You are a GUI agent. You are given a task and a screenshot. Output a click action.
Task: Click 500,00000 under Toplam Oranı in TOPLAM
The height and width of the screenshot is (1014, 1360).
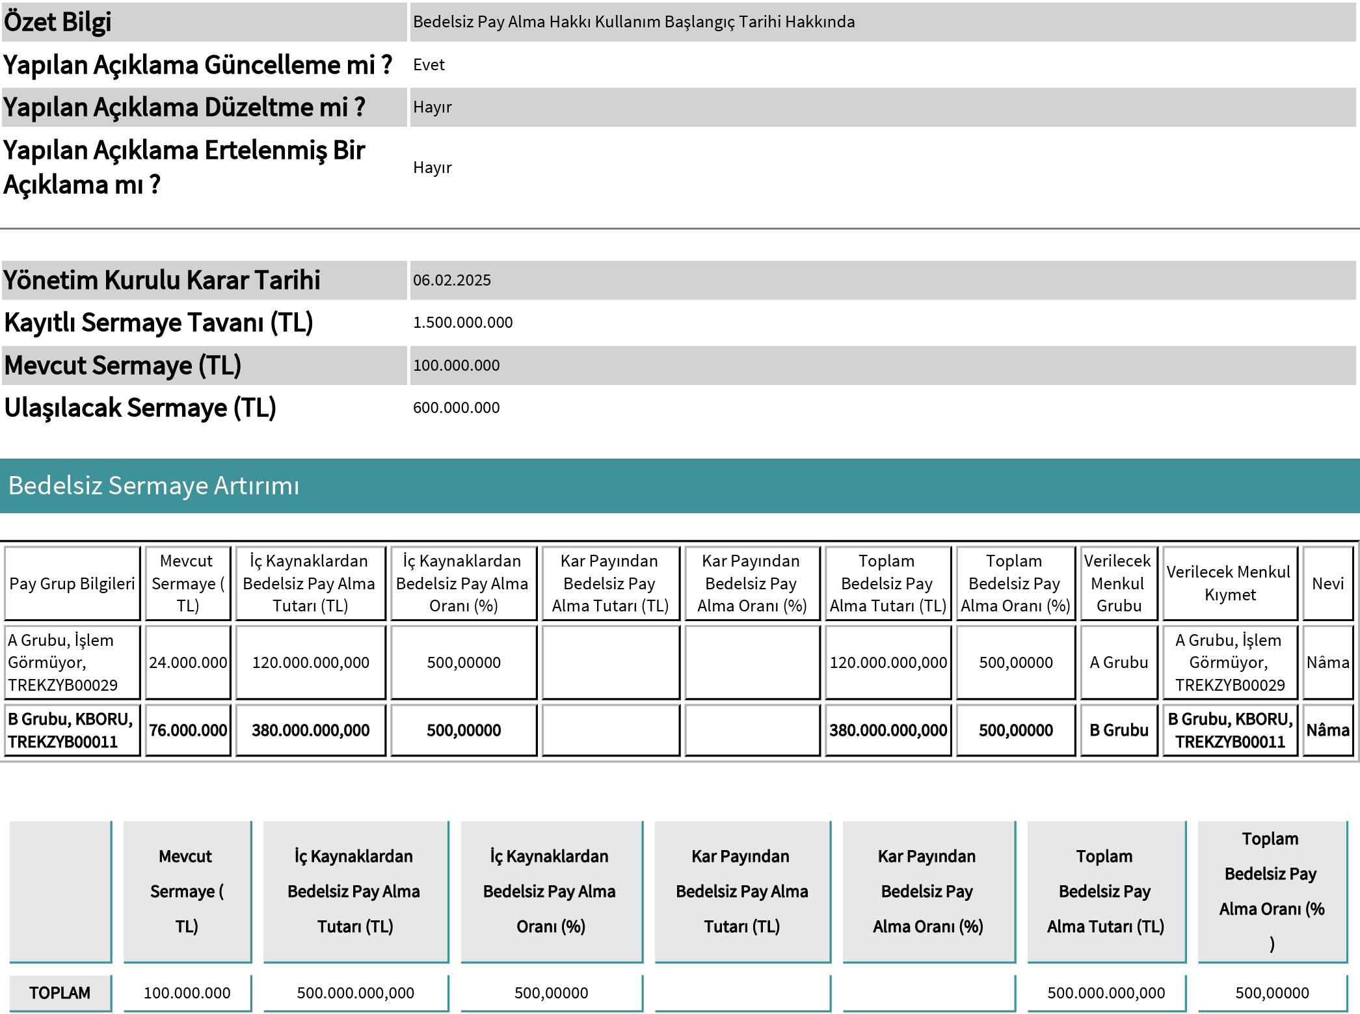click(x=1272, y=993)
